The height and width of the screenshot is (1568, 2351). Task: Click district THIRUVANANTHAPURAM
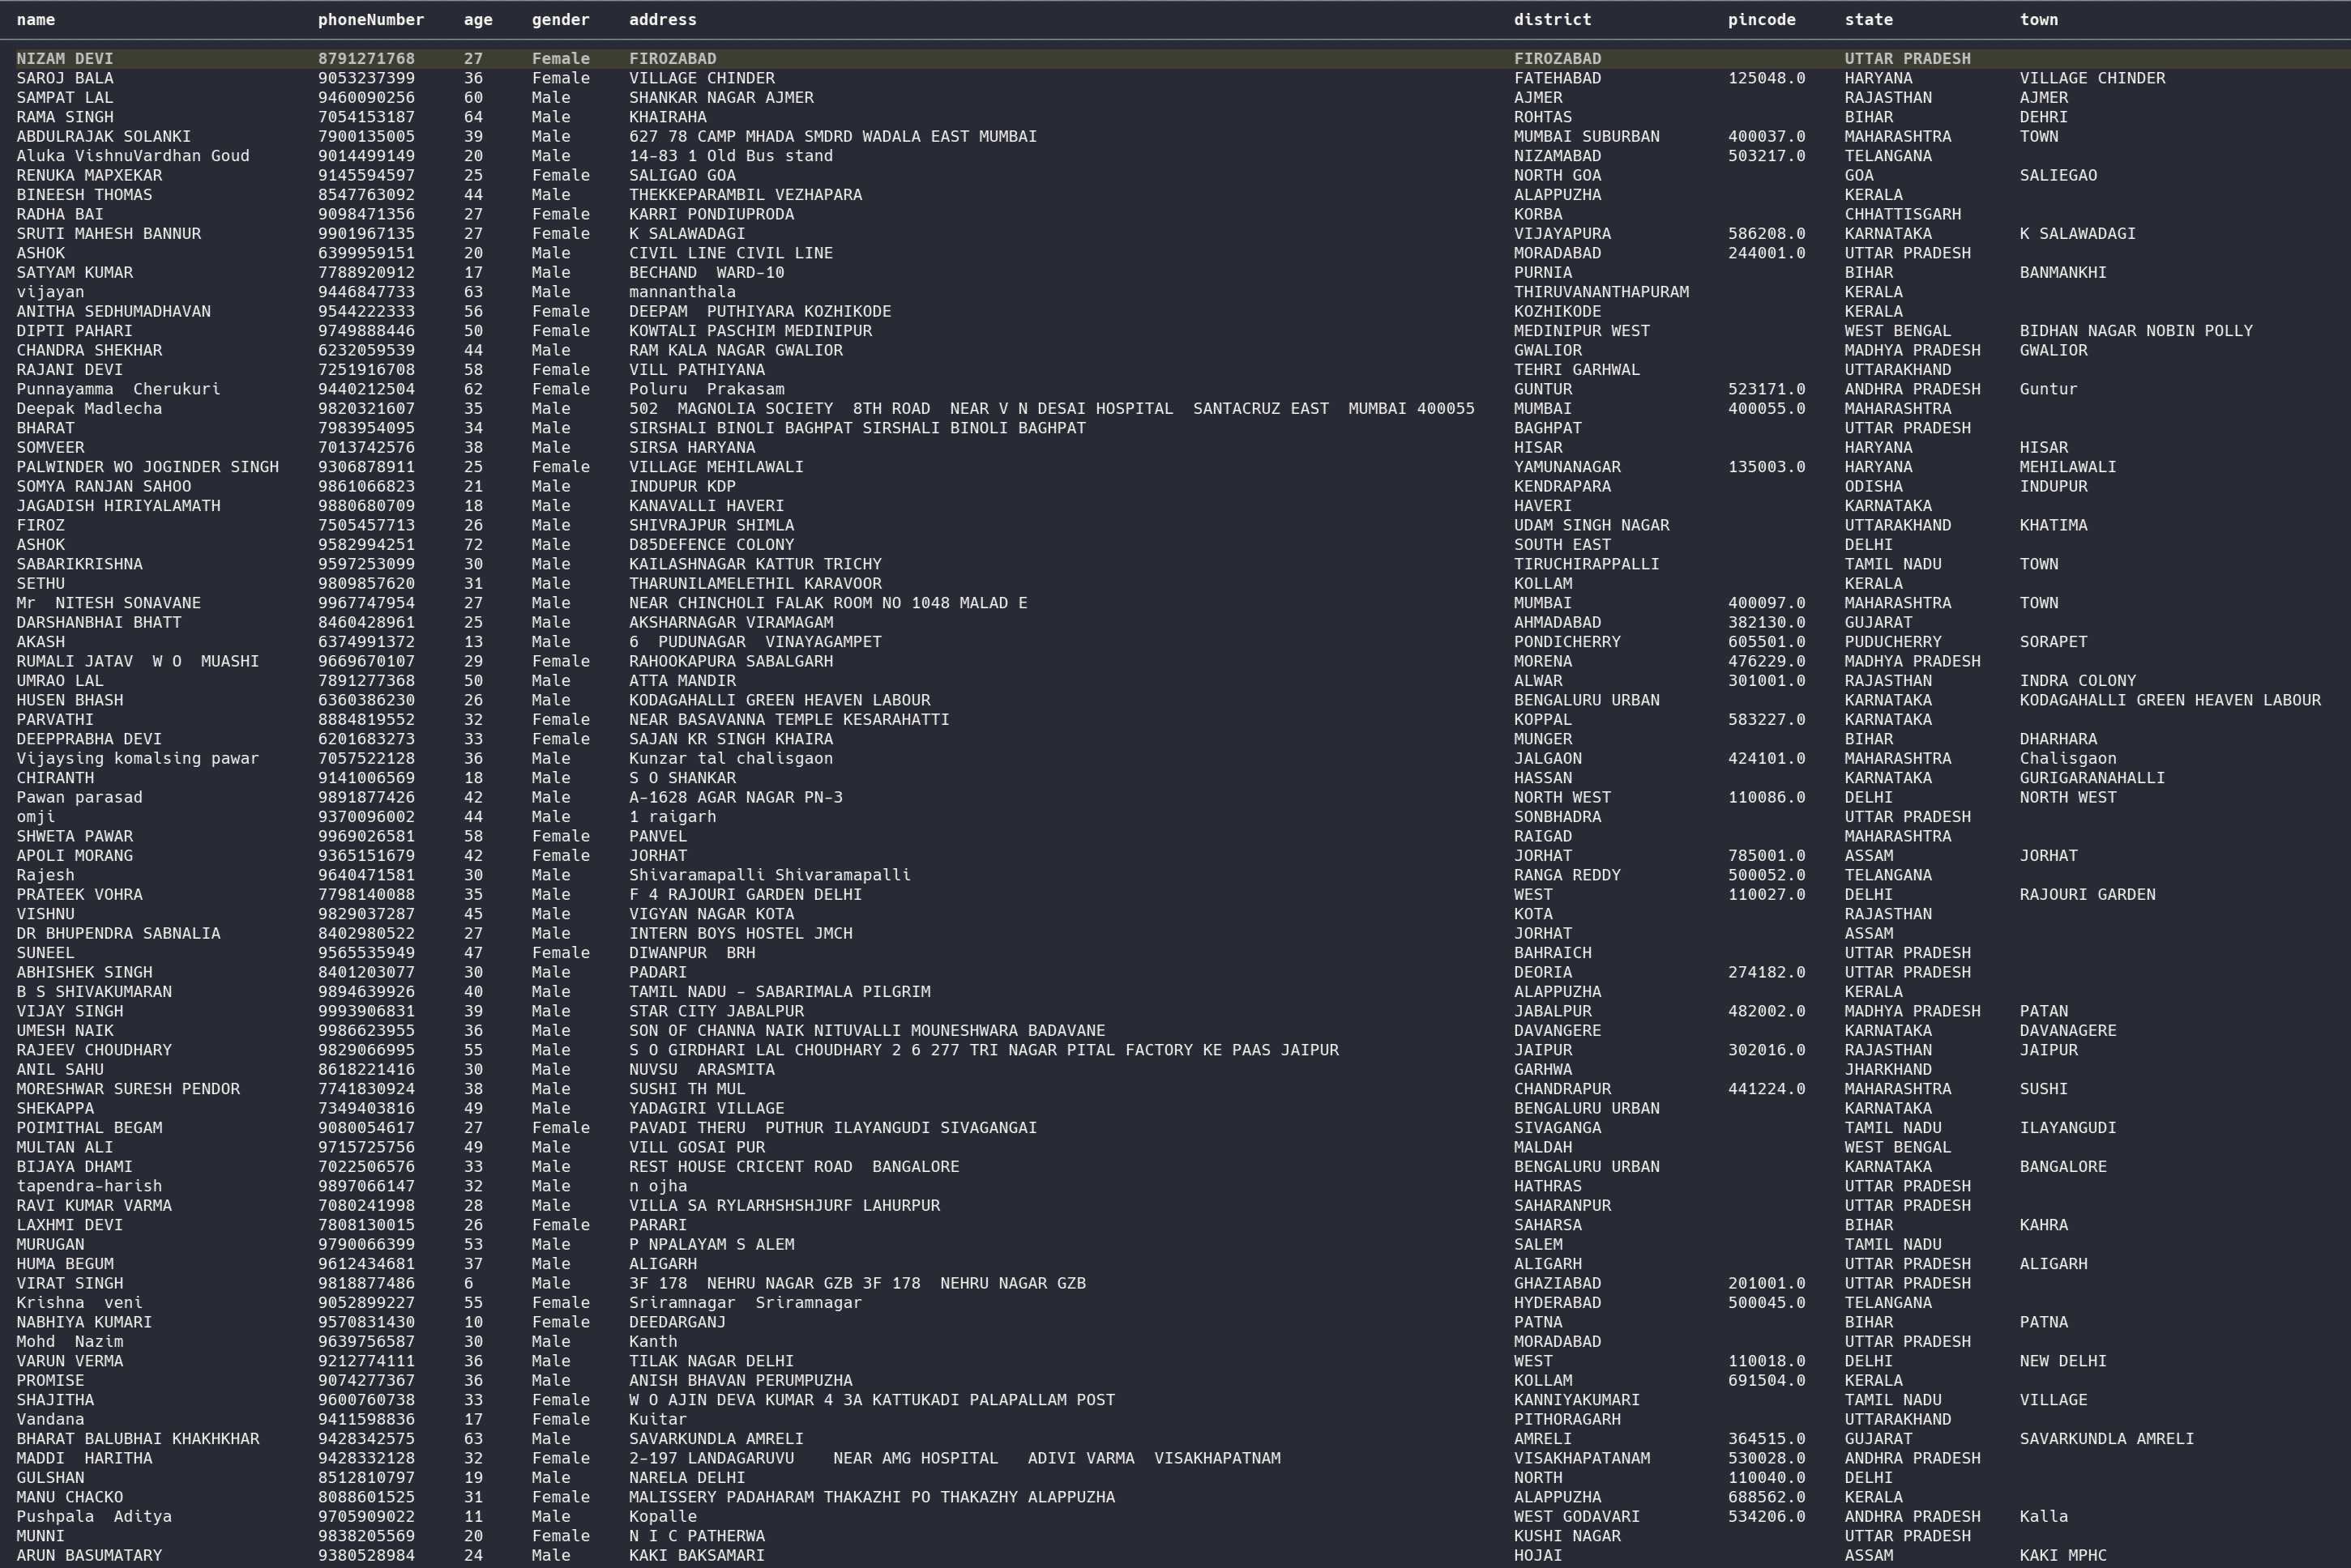click(x=1601, y=292)
